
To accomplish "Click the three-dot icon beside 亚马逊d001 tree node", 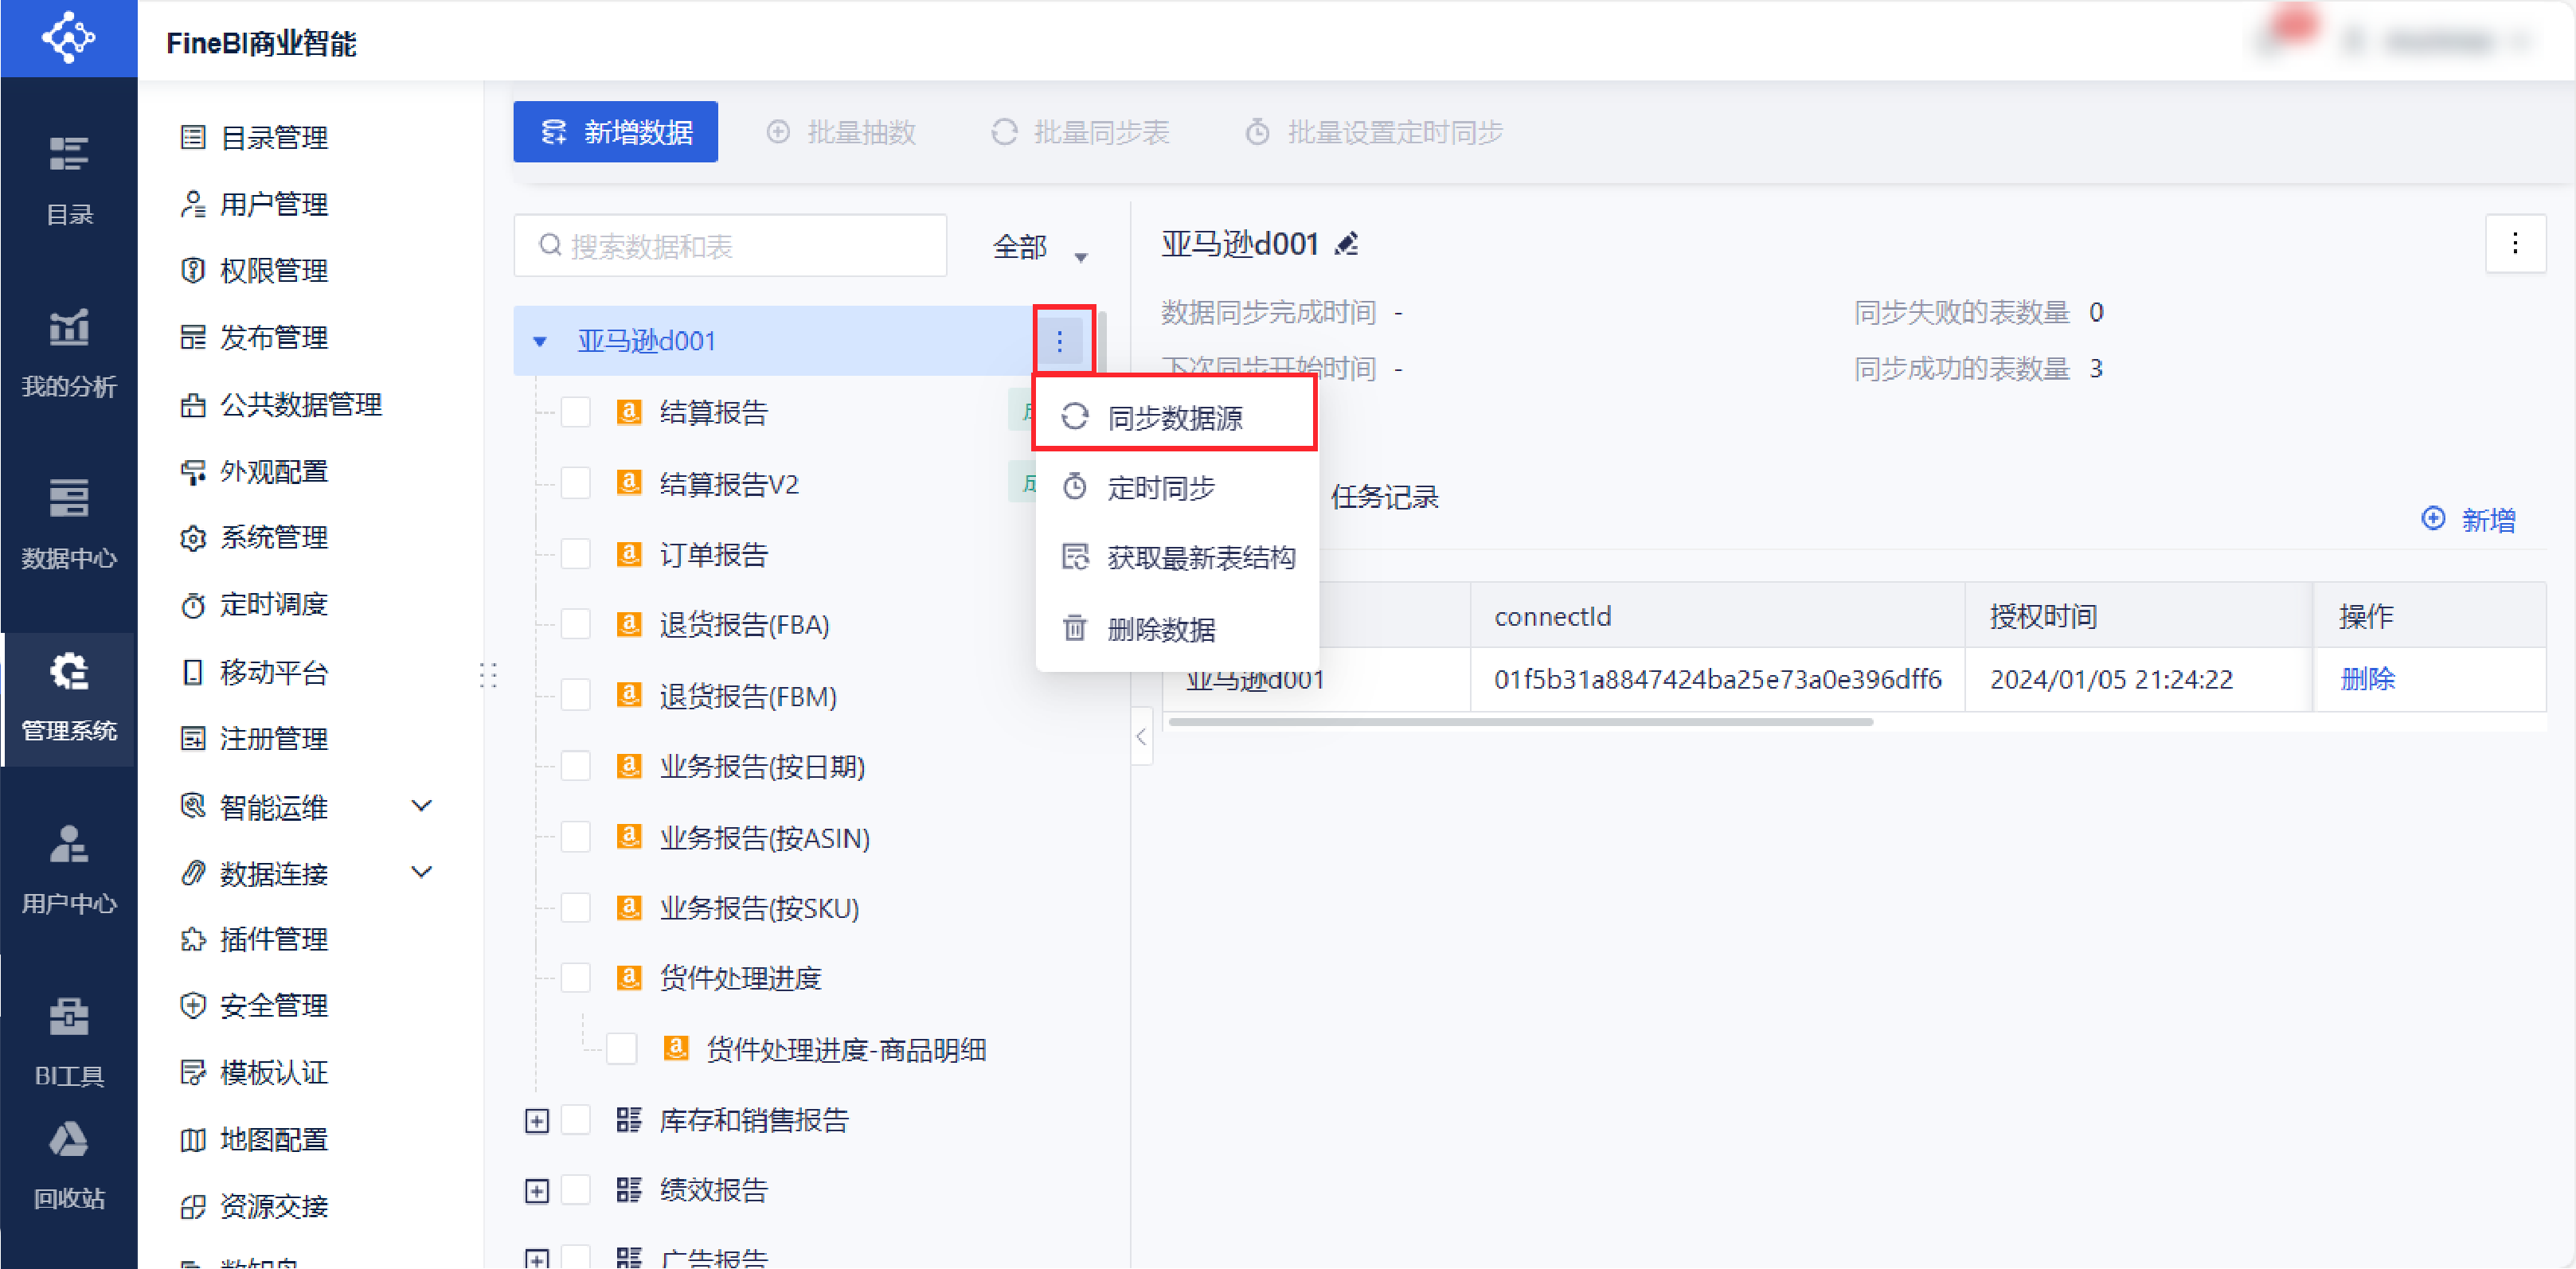I will coord(1060,341).
